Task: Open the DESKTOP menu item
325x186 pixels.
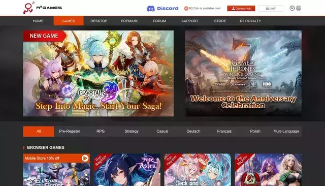Action: [99, 21]
